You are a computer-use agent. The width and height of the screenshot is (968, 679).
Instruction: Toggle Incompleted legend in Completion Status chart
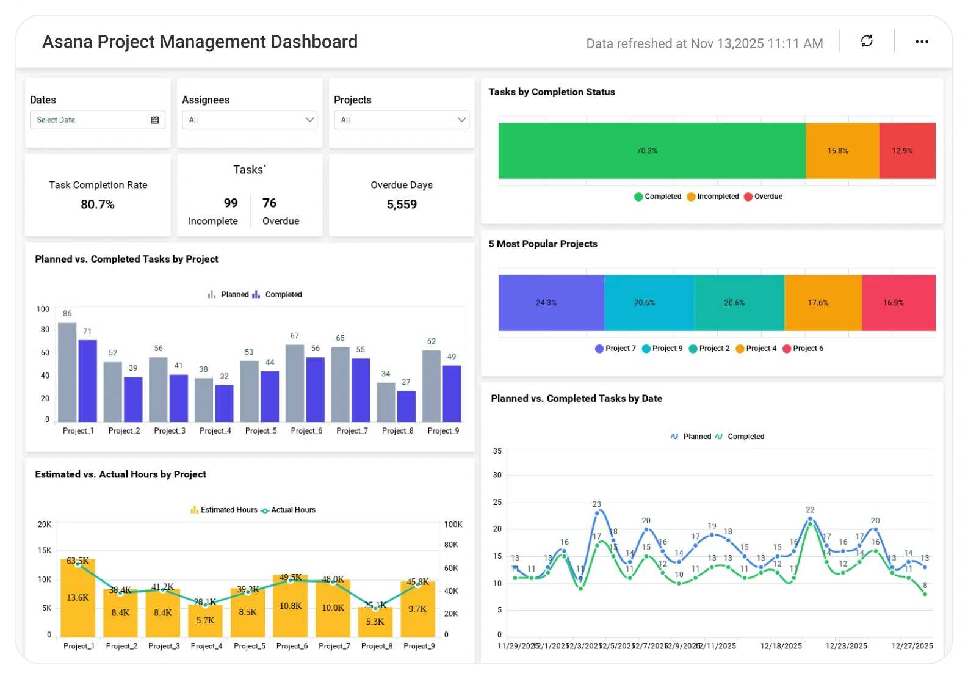coord(713,197)
